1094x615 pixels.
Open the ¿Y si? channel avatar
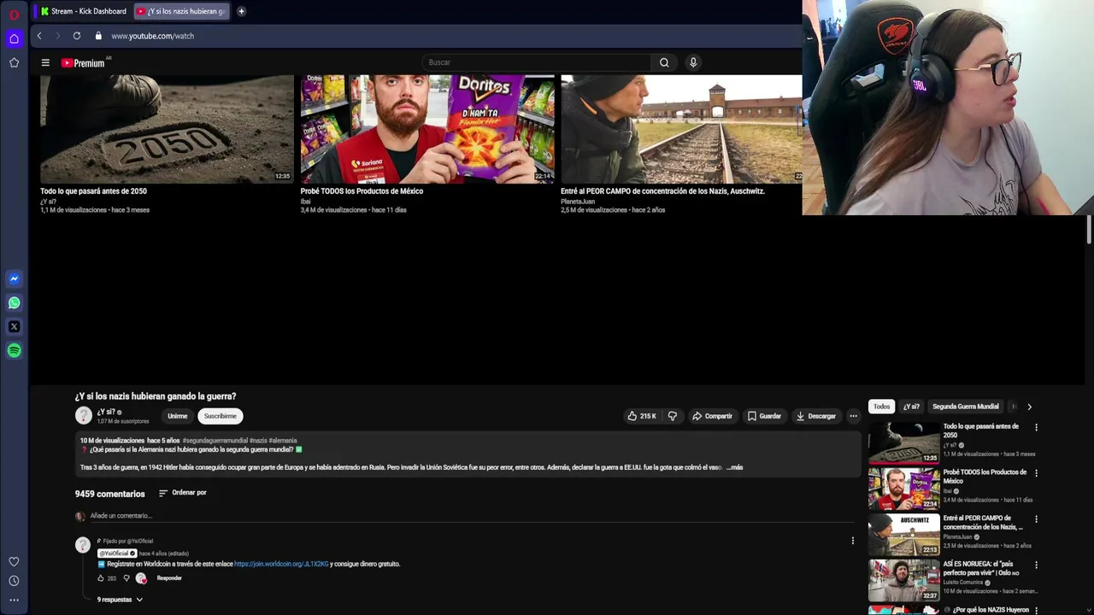pyautogui.click(x=83, y=416)
